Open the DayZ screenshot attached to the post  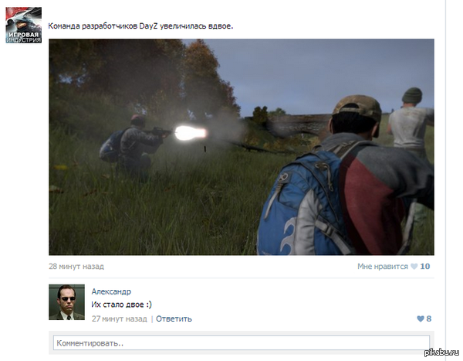(241, 147)
